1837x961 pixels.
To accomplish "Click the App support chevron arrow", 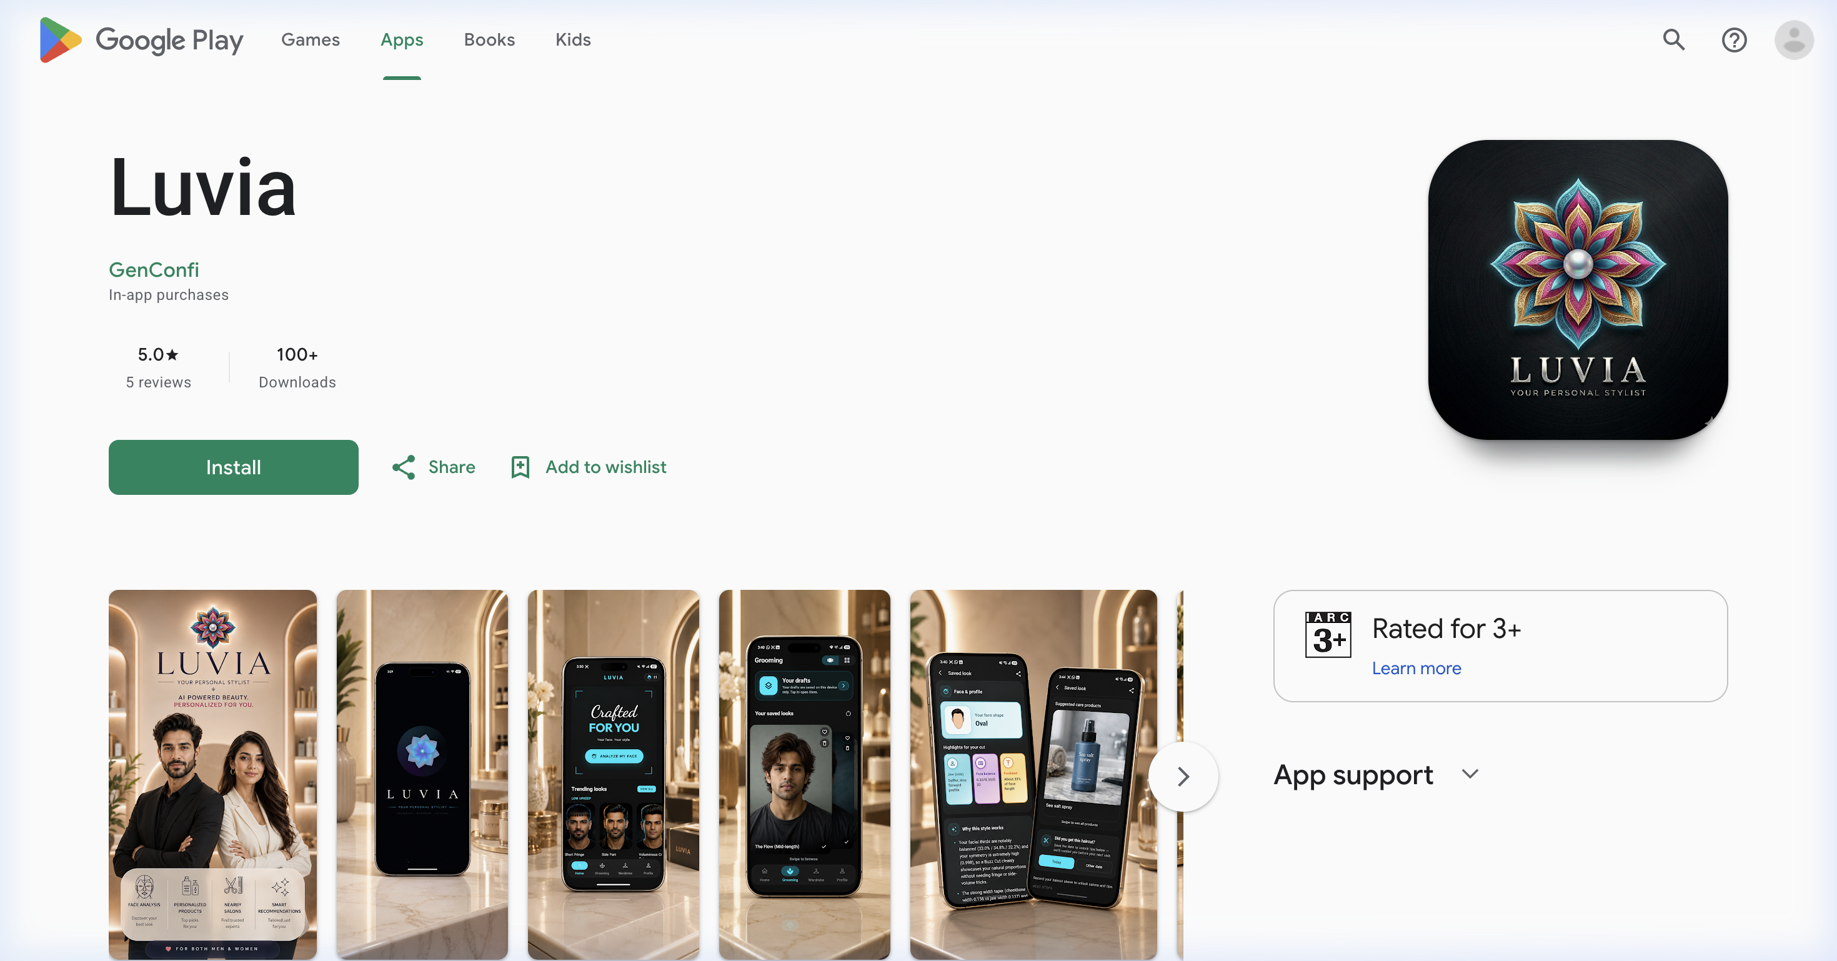I will pyautogui.click(x=1470, y=774).
